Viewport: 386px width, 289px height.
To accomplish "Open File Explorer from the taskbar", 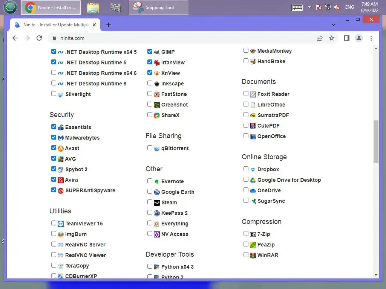I will pyautogui.click(x=93, y=8).
